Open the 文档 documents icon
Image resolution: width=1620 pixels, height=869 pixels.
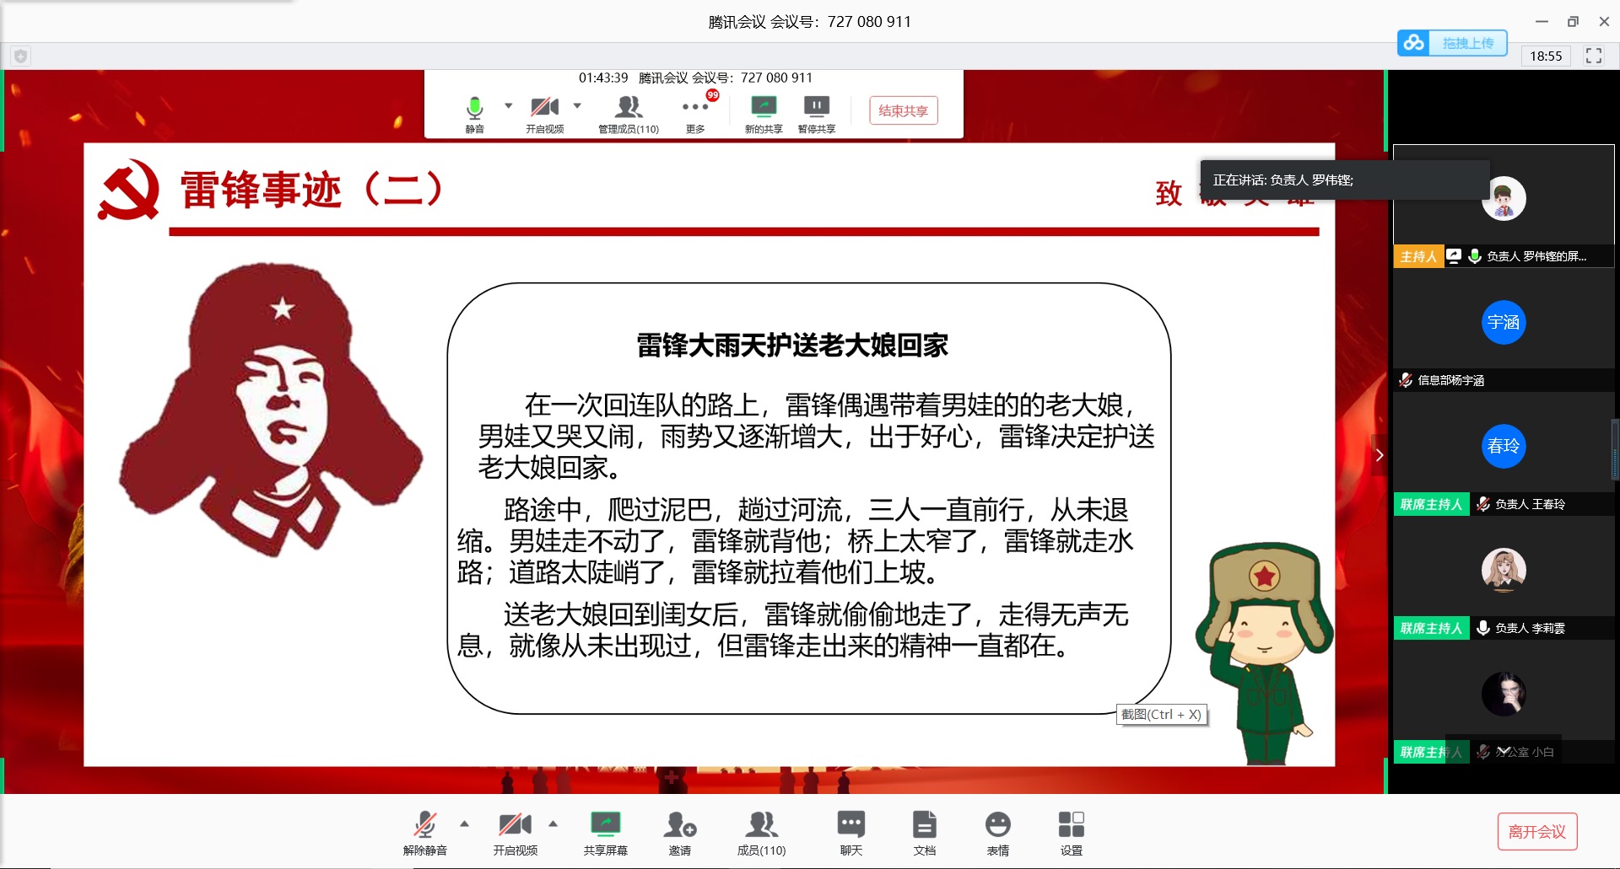click(924, 825)
